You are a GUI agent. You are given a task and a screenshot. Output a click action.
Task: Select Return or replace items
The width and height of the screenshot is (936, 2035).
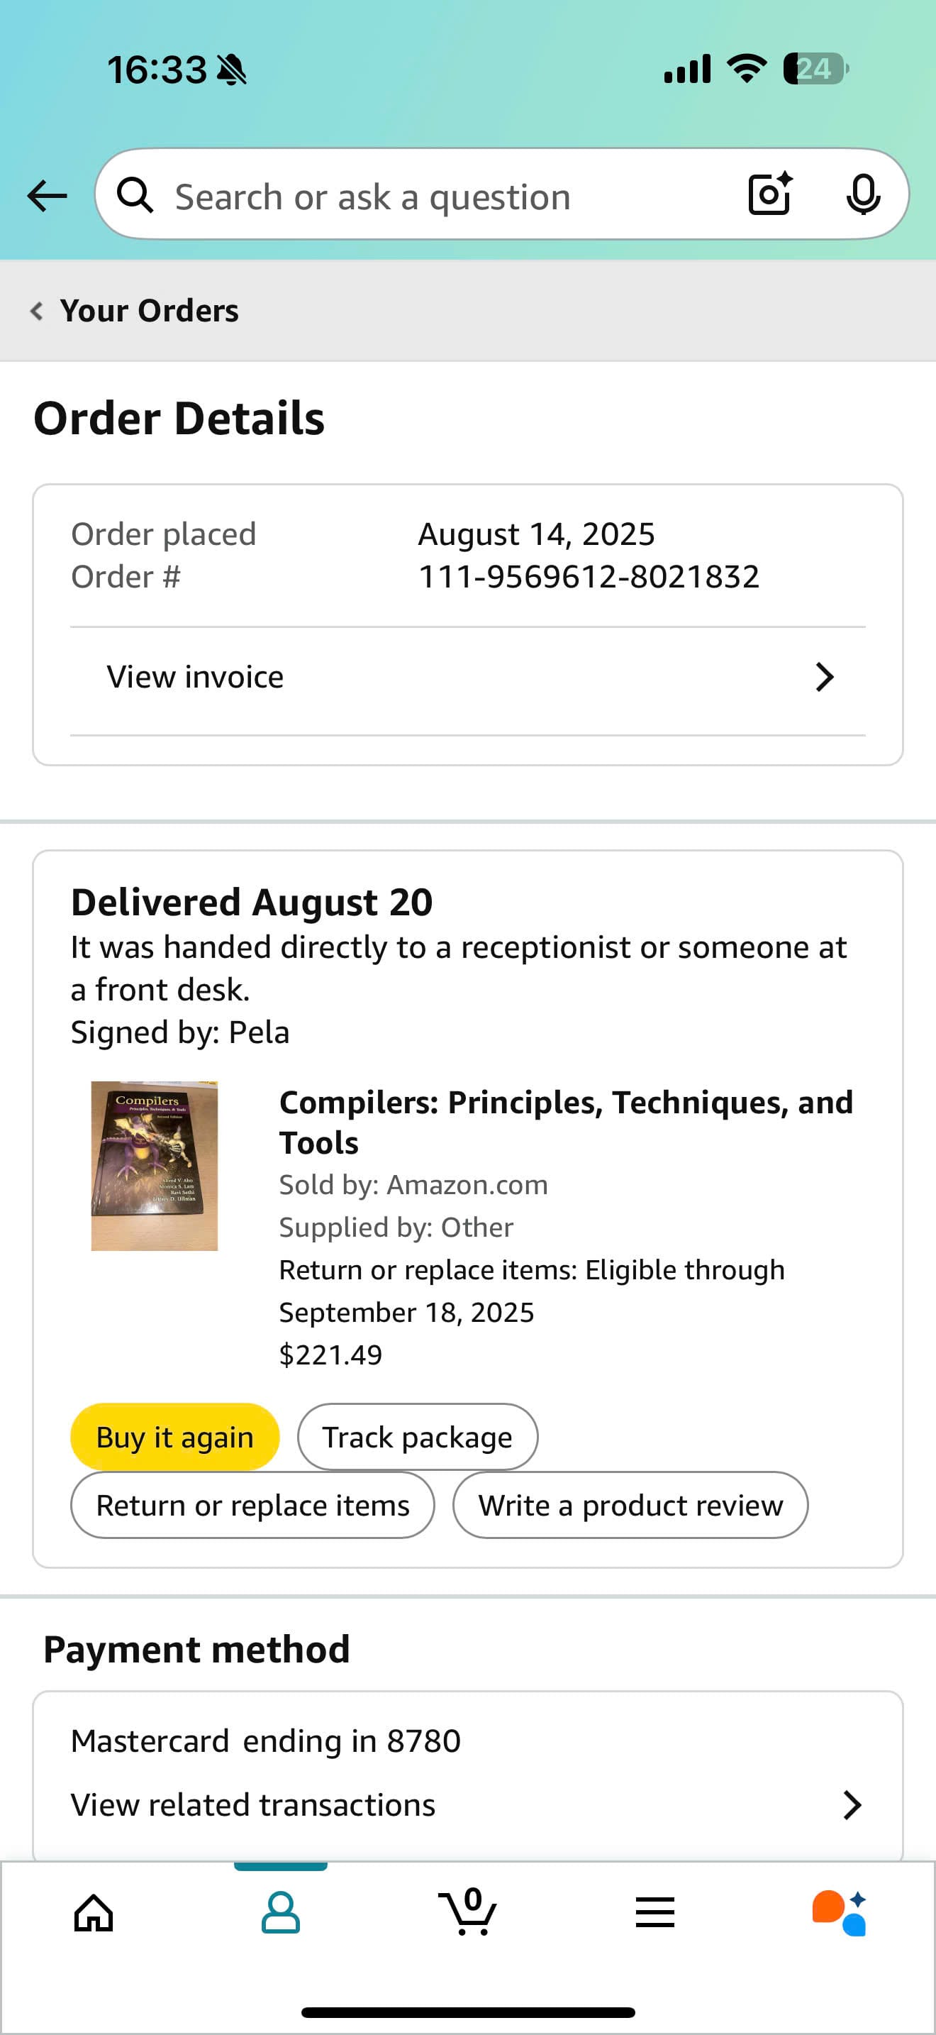tap(252, 1505)
